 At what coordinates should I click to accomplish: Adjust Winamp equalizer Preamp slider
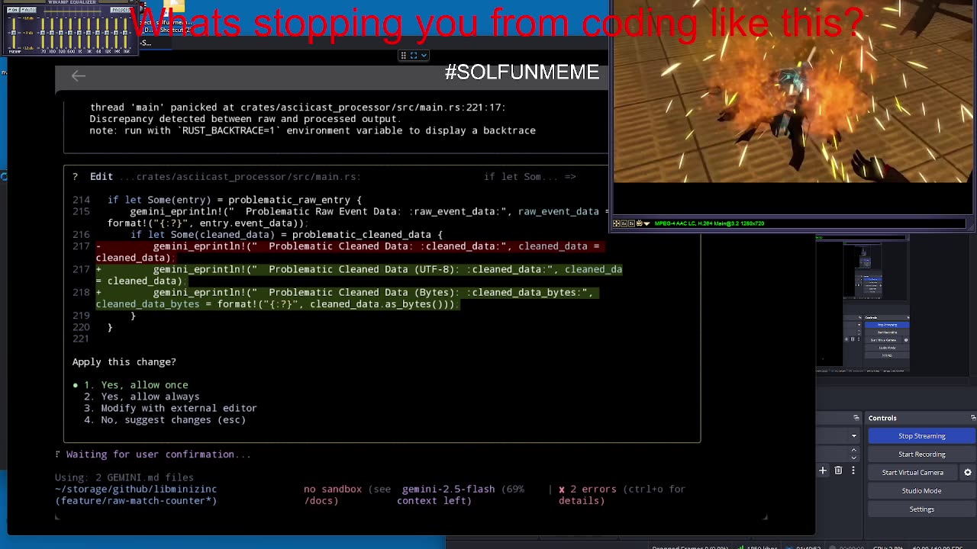click(14, 33)
